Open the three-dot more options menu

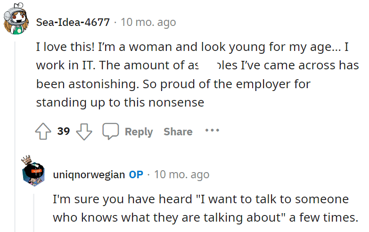[x=212, y=130]
